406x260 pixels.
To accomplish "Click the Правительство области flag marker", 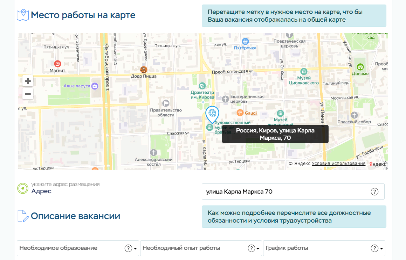I will click(x=166, y=103).
